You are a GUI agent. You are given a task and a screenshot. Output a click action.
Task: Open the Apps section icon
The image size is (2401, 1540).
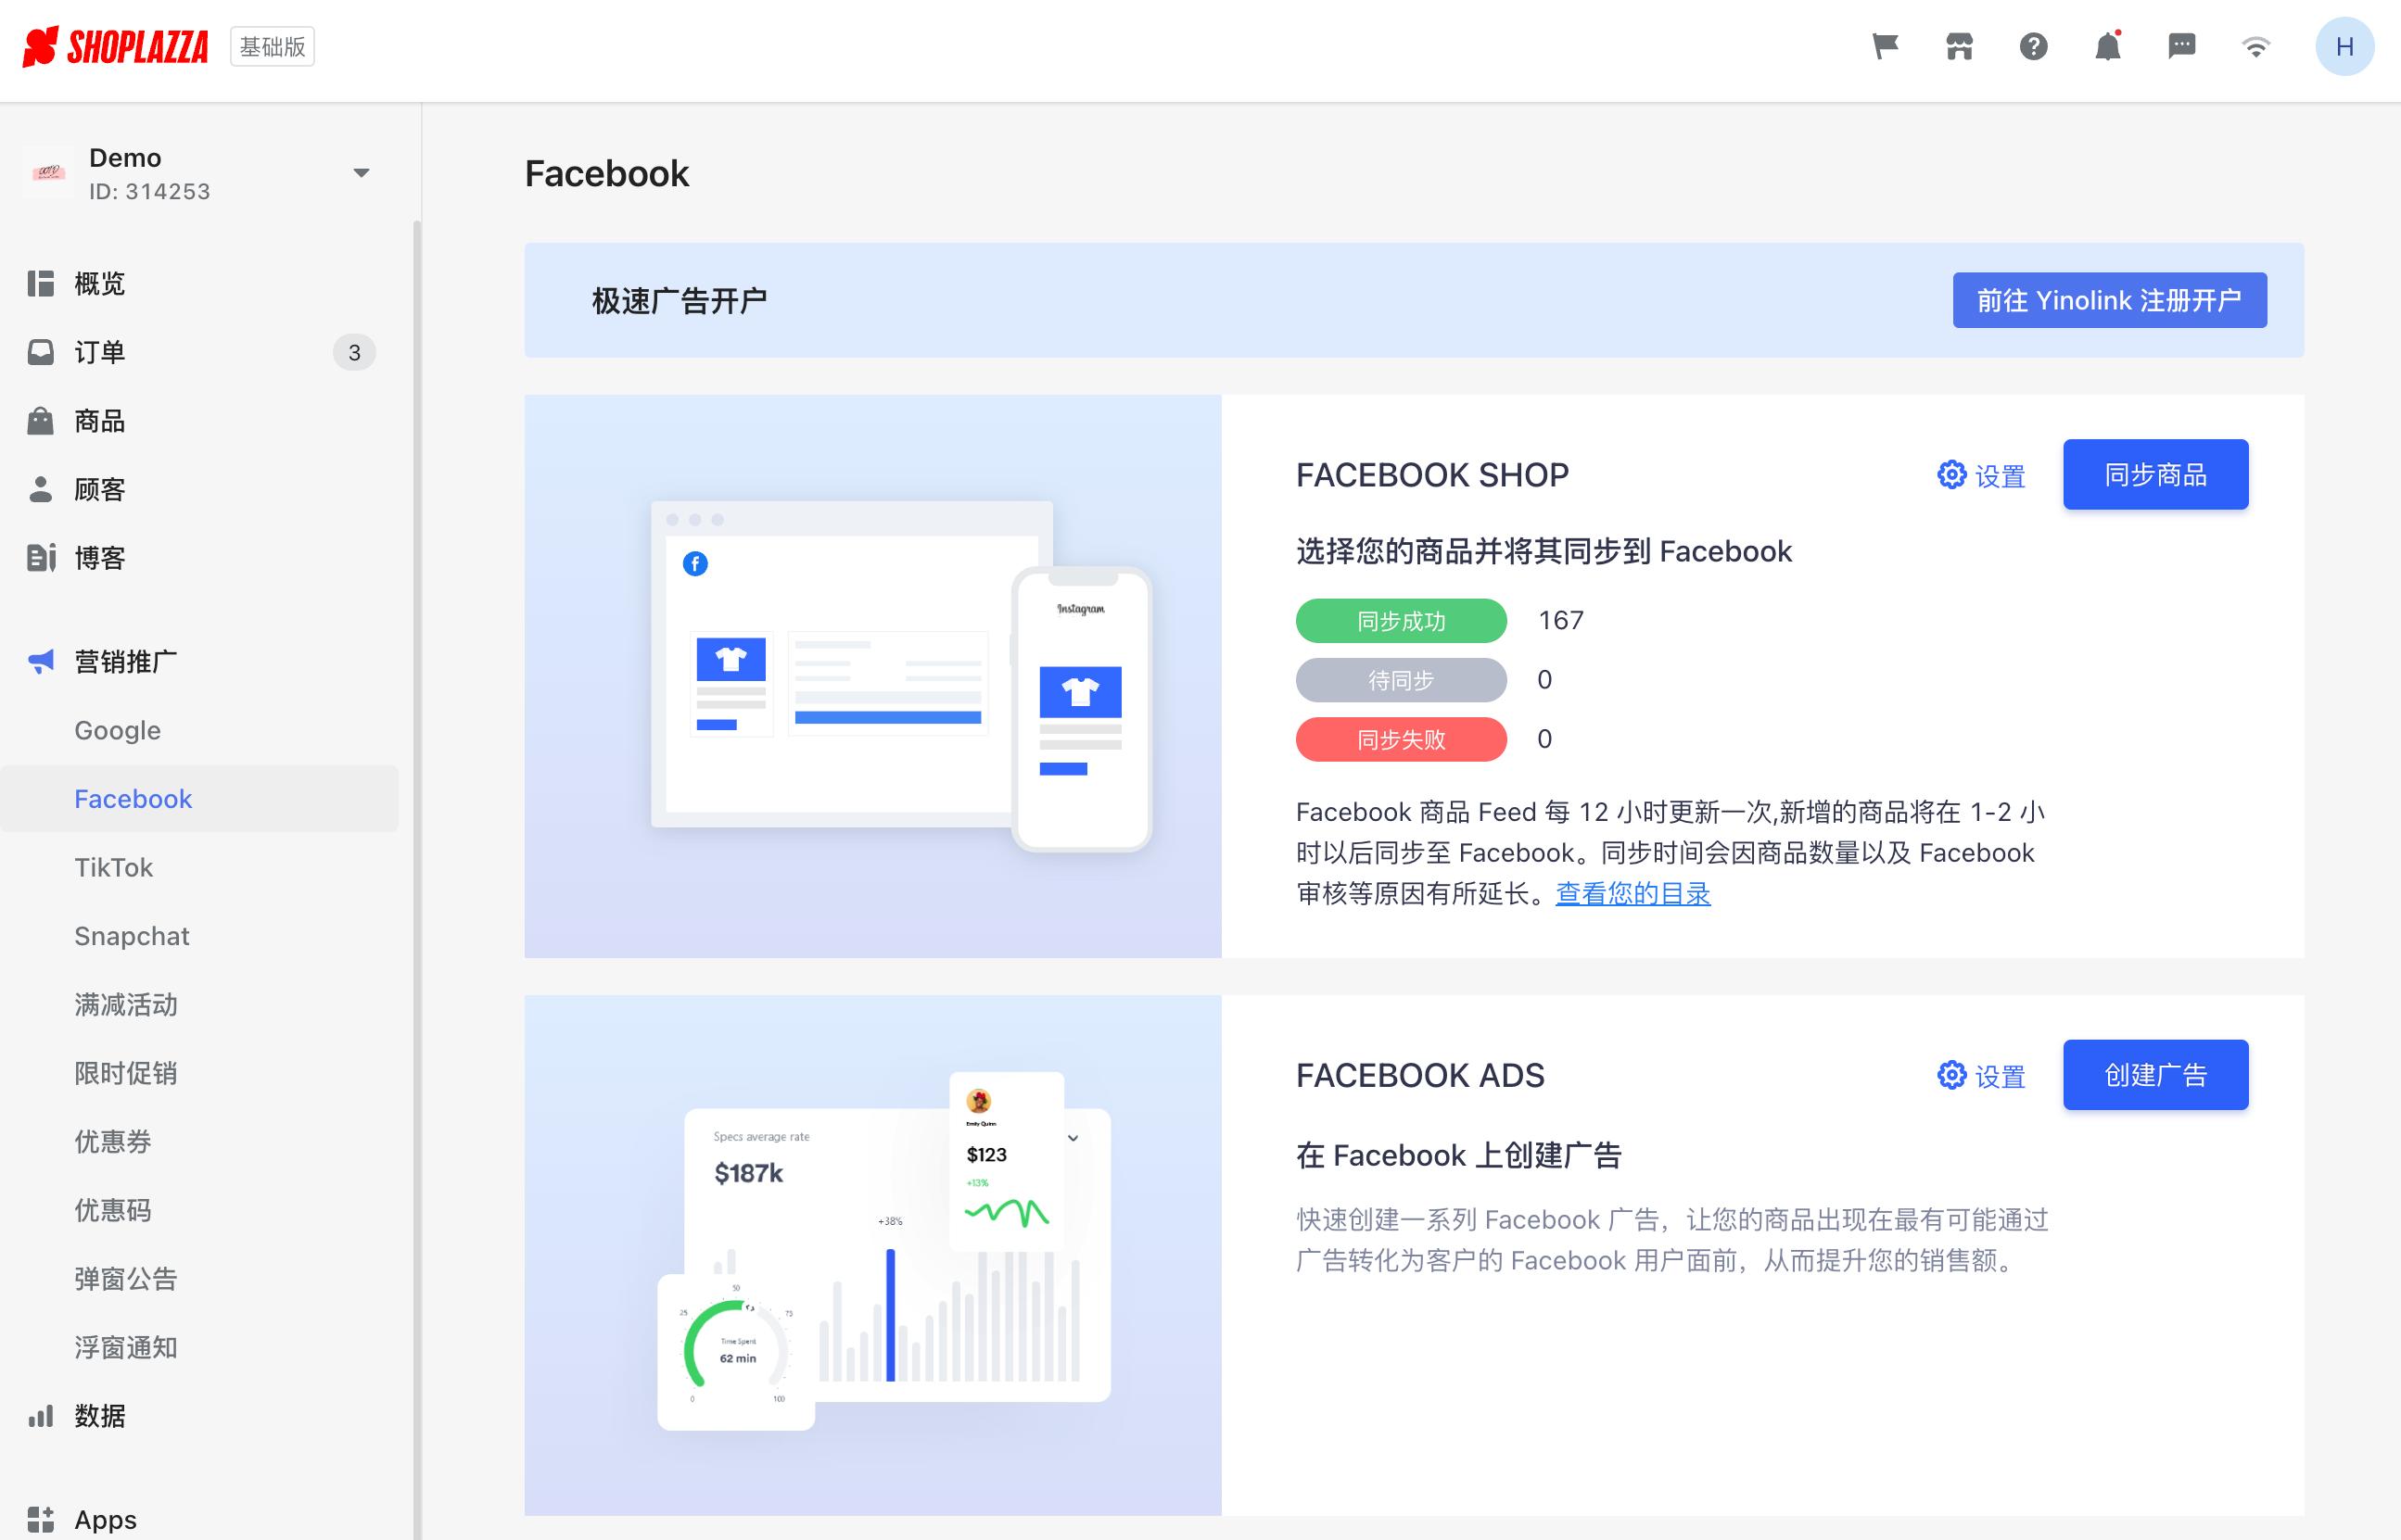41,1518
